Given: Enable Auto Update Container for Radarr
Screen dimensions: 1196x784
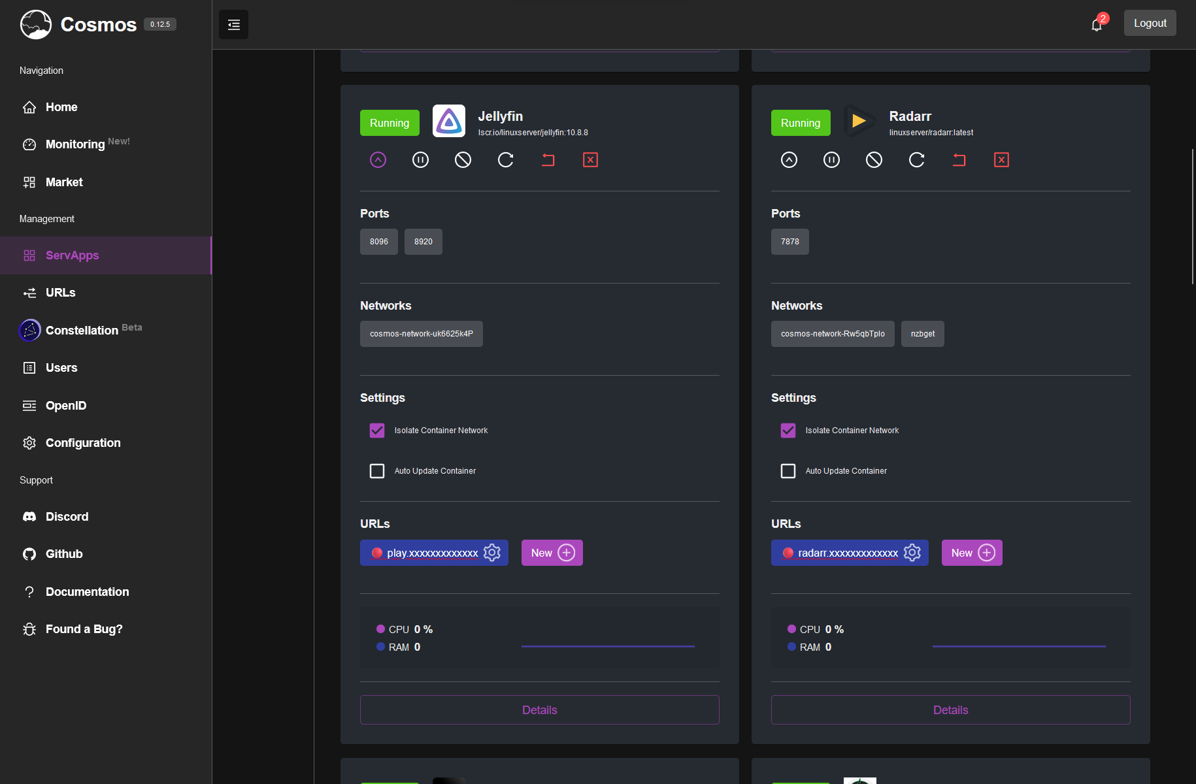Looking at the screenshot, I should point(788,471).
